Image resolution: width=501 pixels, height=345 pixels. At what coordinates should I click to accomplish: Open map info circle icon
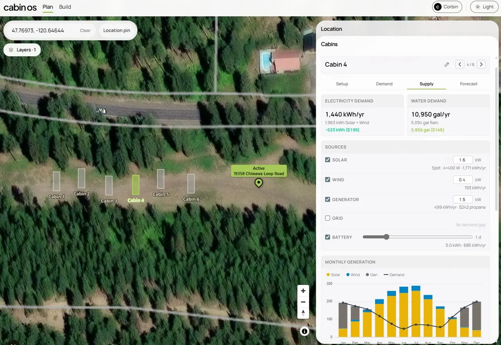[305, 331]
